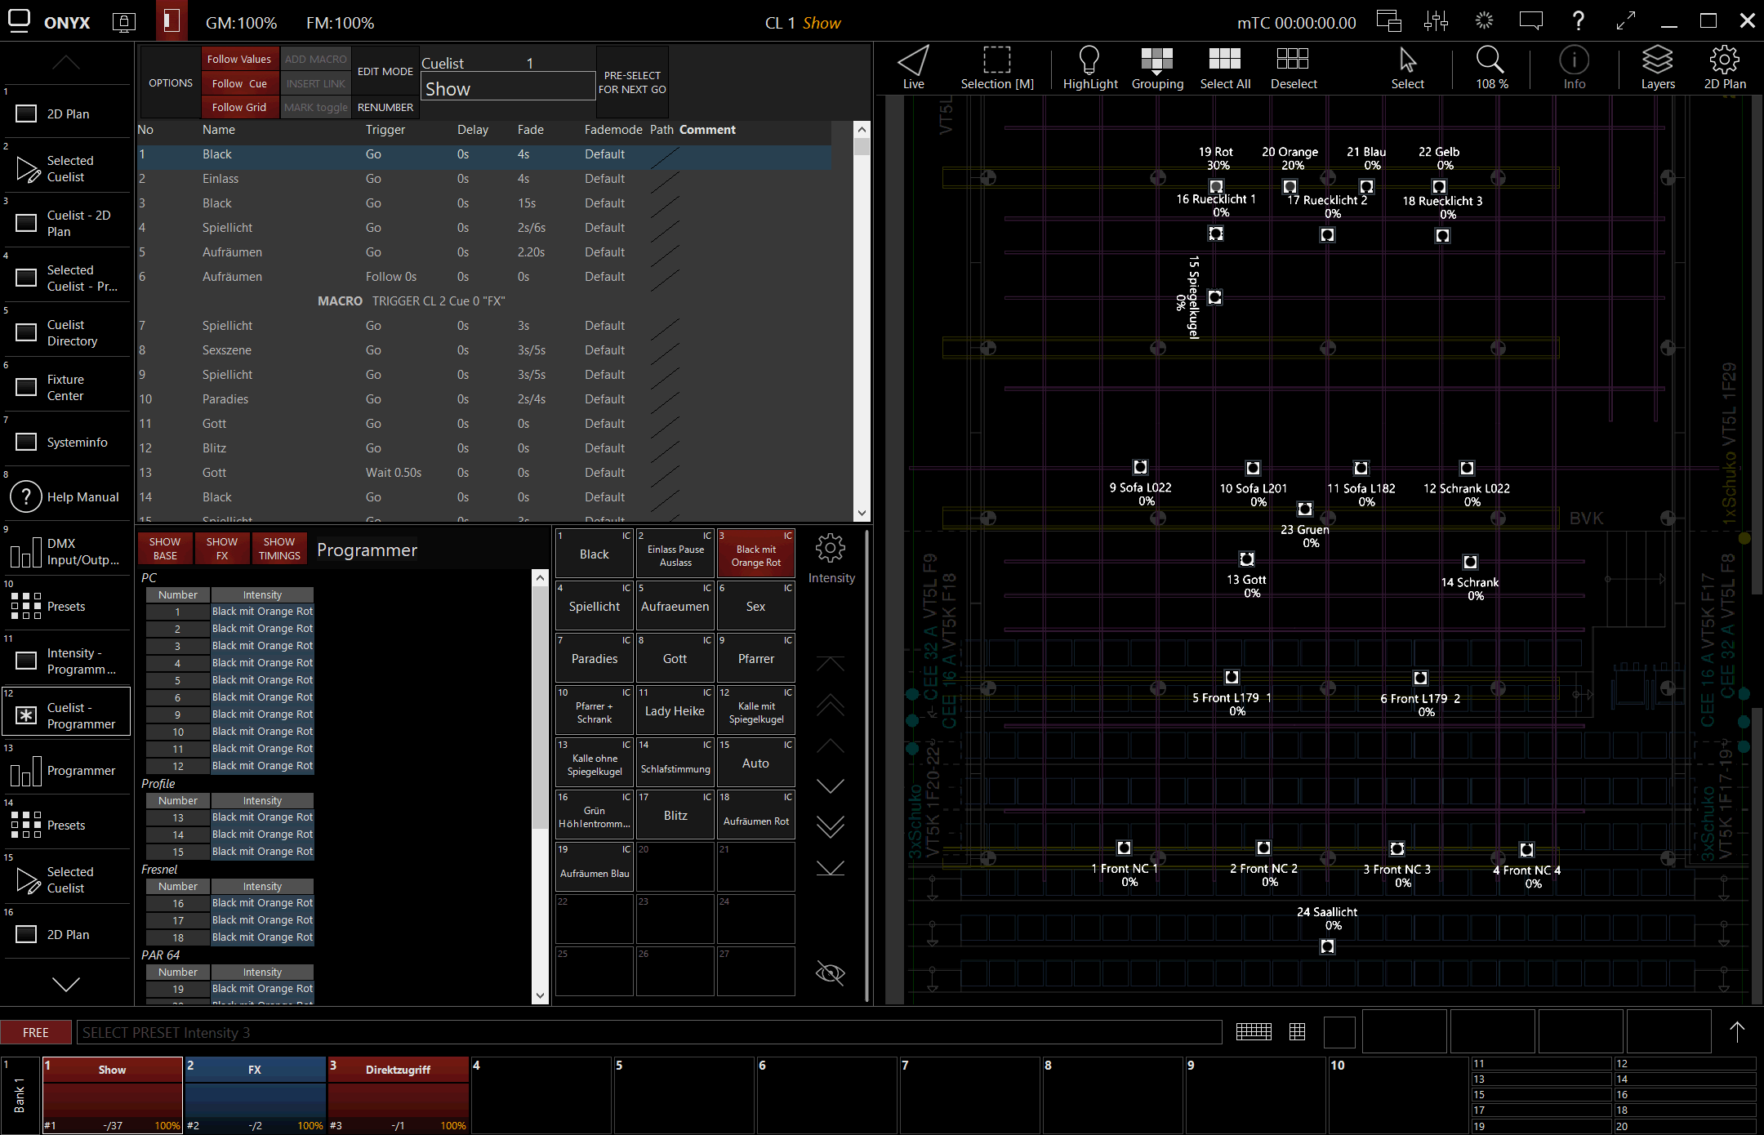Page down the preset list with the double chevron
This screenshot has width=1764, height=1135.
click(x=831, y=827)
